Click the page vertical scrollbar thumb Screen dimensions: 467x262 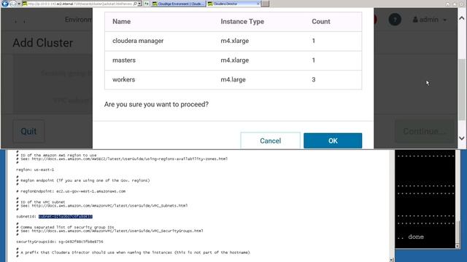click(462, 89)
